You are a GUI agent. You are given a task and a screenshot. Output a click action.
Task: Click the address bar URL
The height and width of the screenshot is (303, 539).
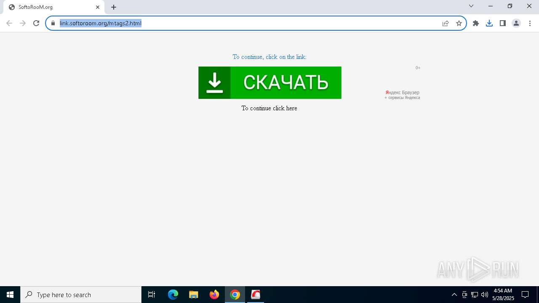tap(101, 23)
